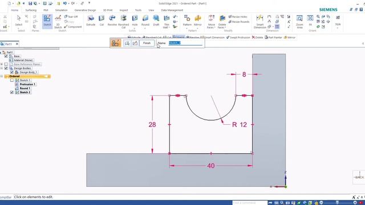
Task: Open the Inspect tab
Action: [124, 10]
